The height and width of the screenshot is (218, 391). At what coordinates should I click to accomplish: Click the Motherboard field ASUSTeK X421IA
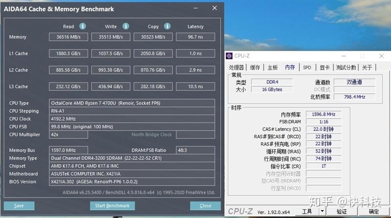(x=132, y=174)
